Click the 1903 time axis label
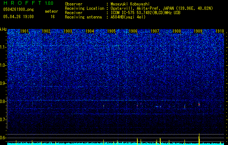The width and height of the screenshot is (228, 145). click(68, 31)
